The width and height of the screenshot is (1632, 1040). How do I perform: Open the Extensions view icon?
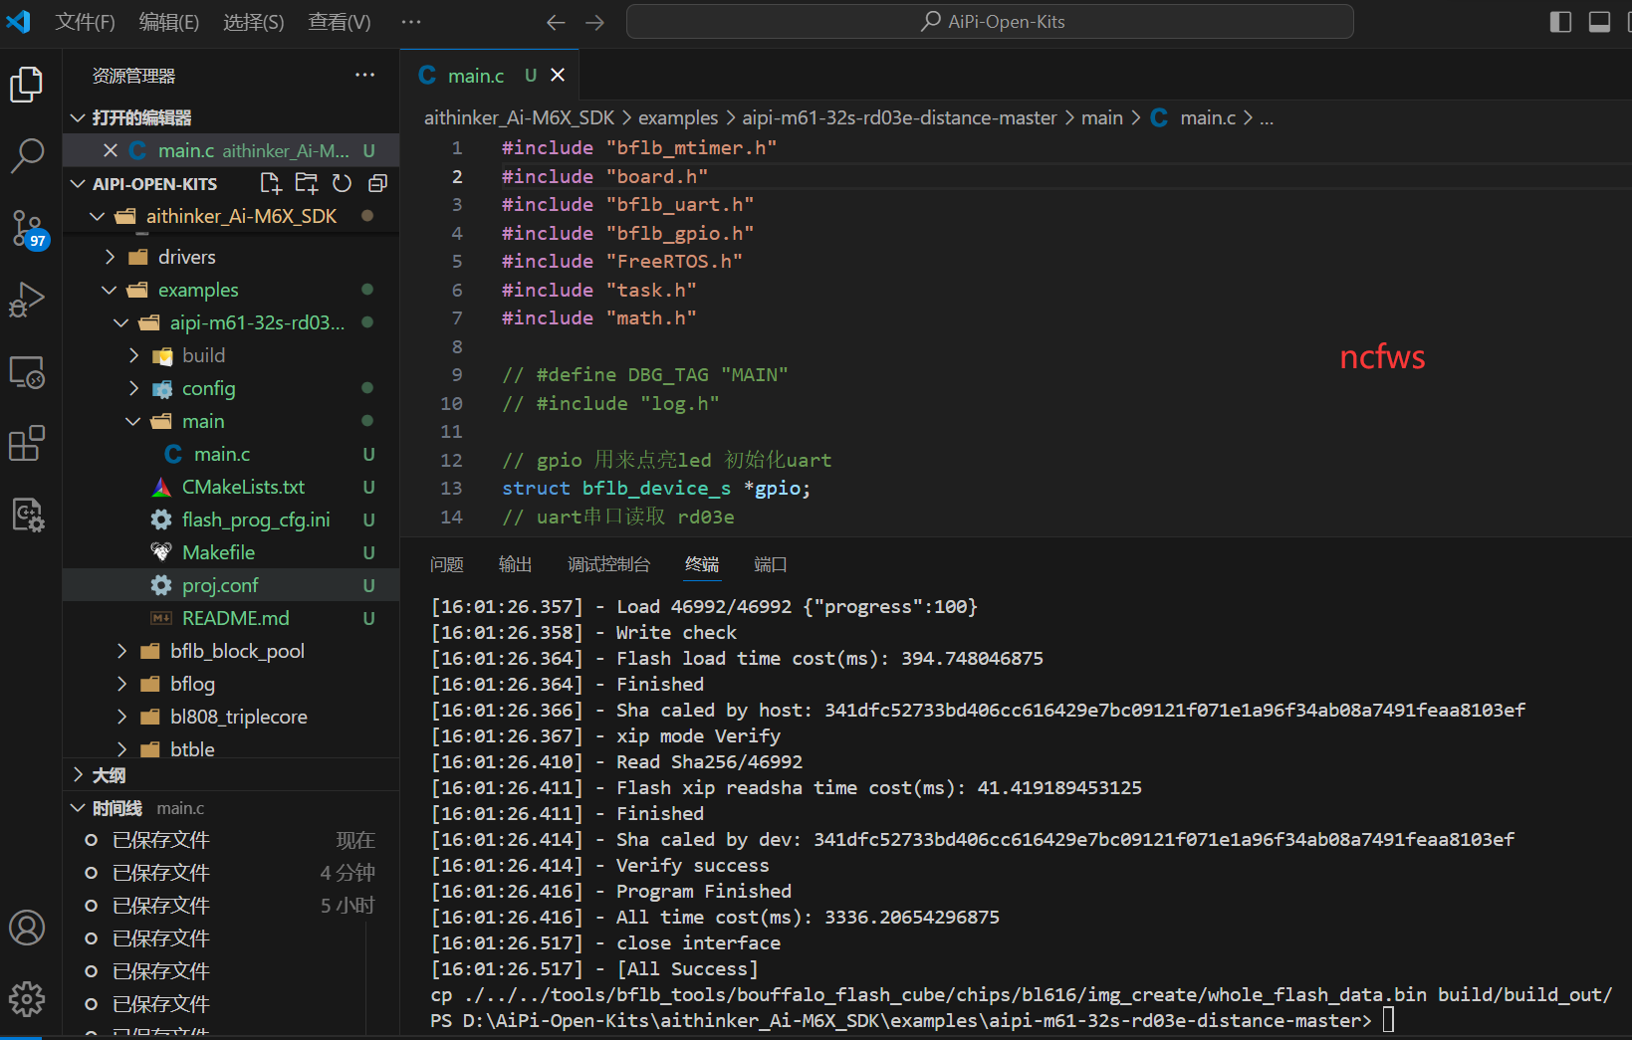click(x=27, y=444)
